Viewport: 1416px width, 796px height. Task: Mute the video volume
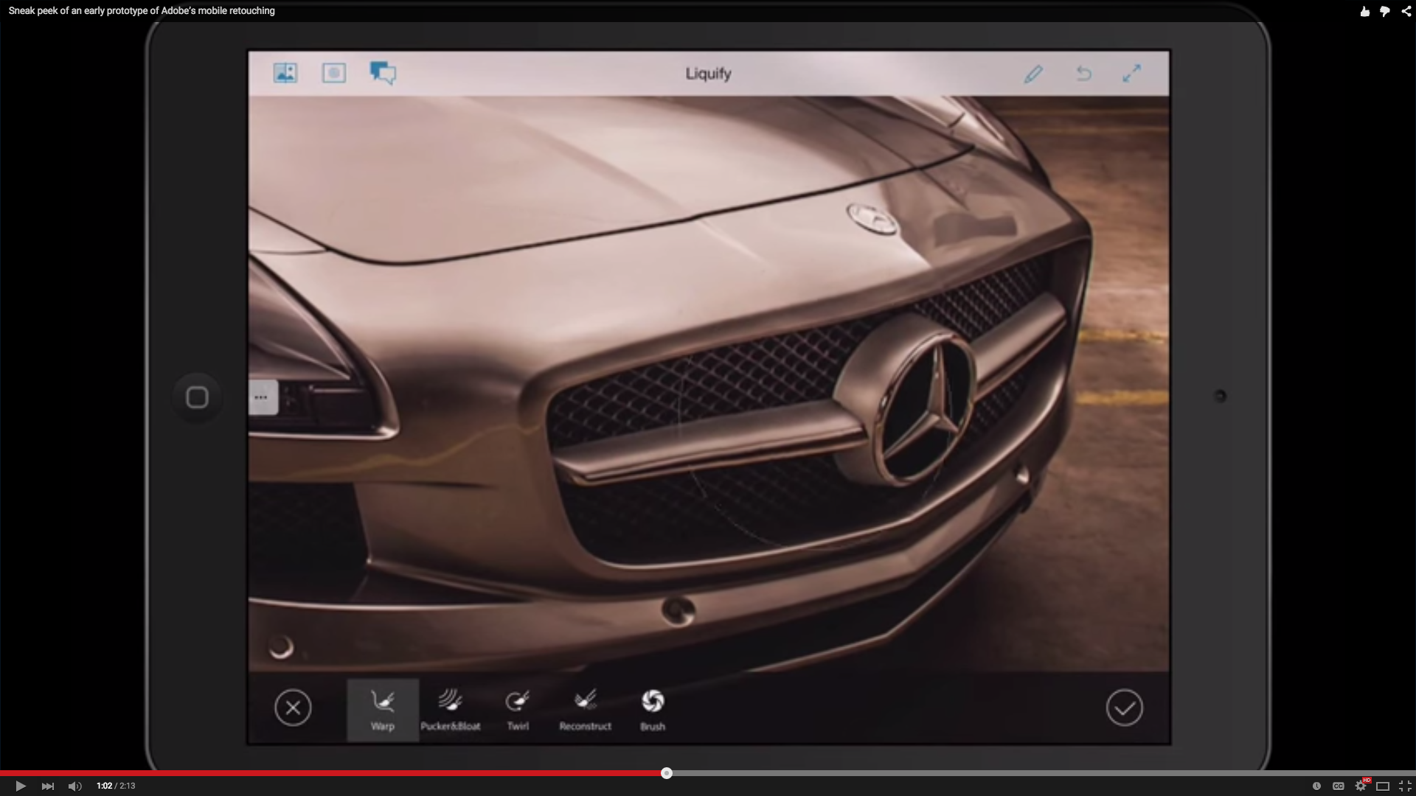pos(74,786)
